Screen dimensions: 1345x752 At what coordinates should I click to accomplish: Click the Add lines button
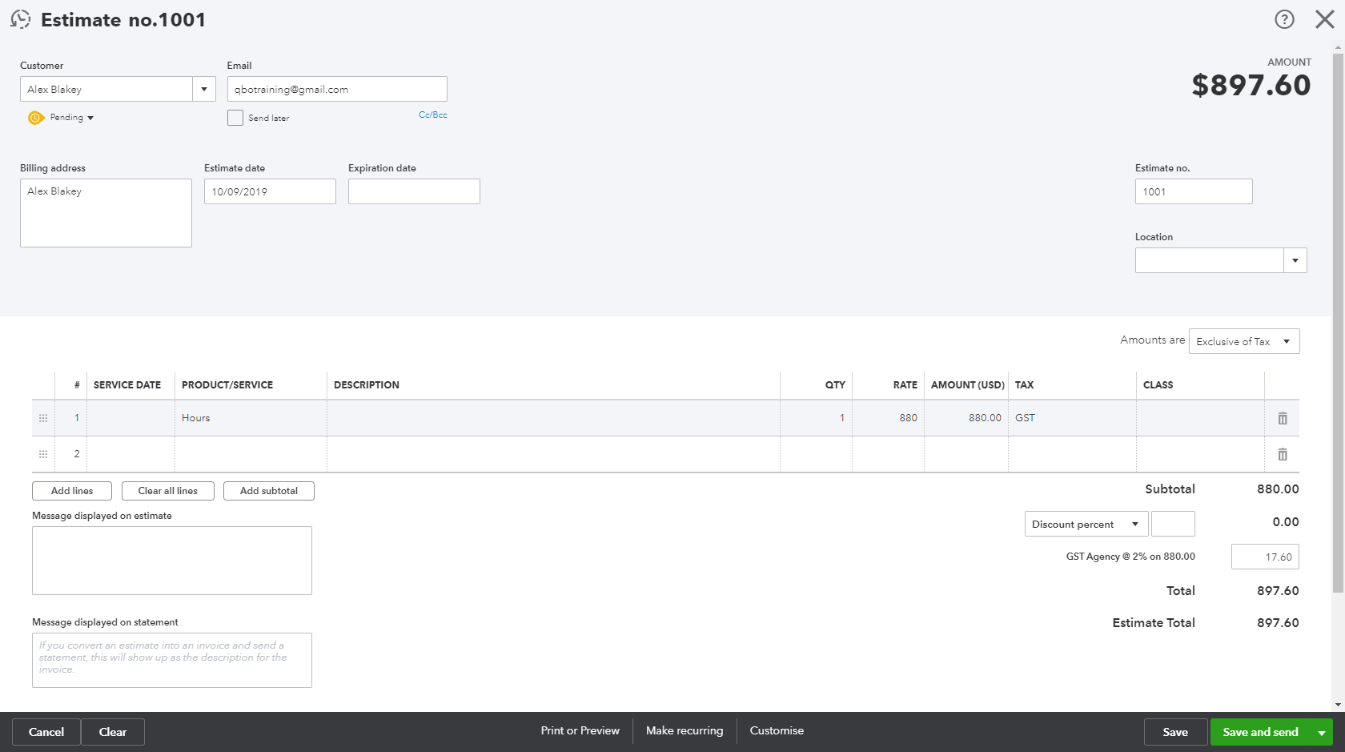71,490
